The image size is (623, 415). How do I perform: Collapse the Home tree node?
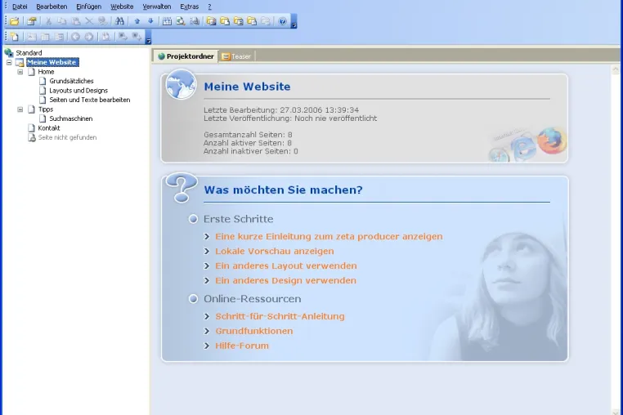coord(20,72)
